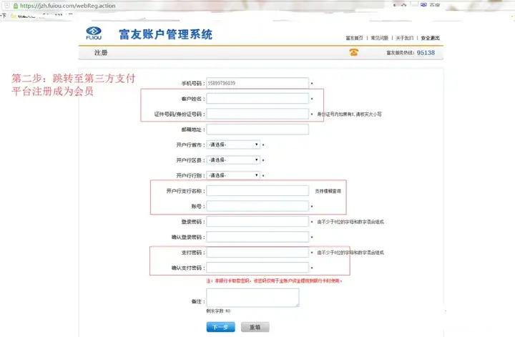Focus the 客户姓名 input field

coord(257,99)
